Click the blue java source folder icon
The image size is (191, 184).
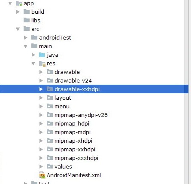click(x=42, y=55)
